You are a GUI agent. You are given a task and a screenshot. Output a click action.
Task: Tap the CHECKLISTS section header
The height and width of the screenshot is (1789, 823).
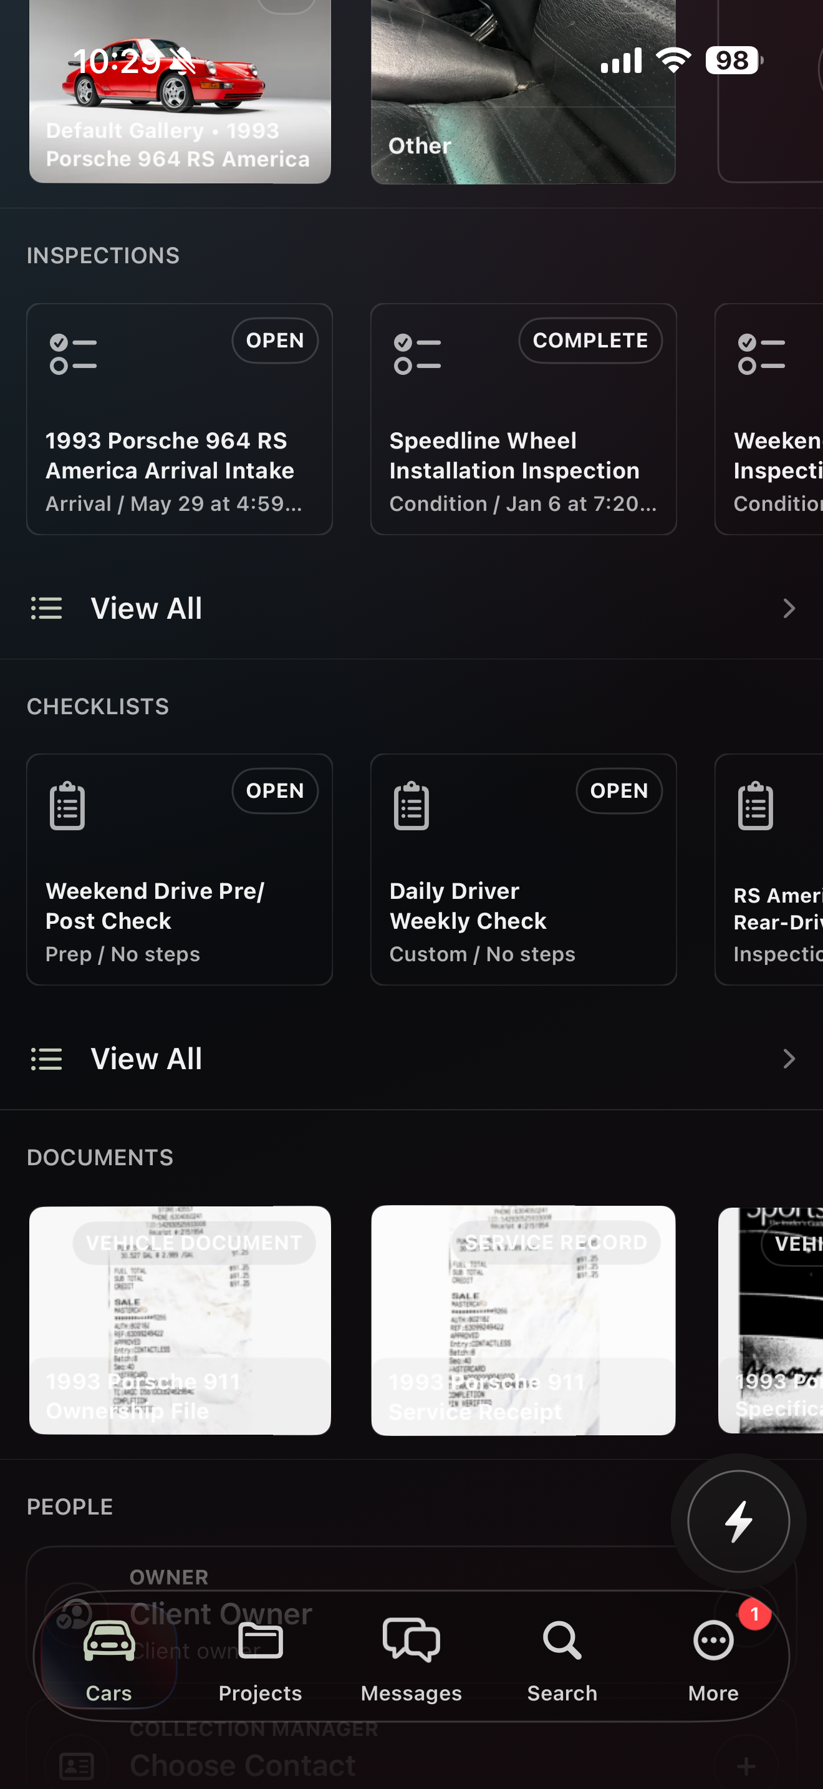(98, 706)
